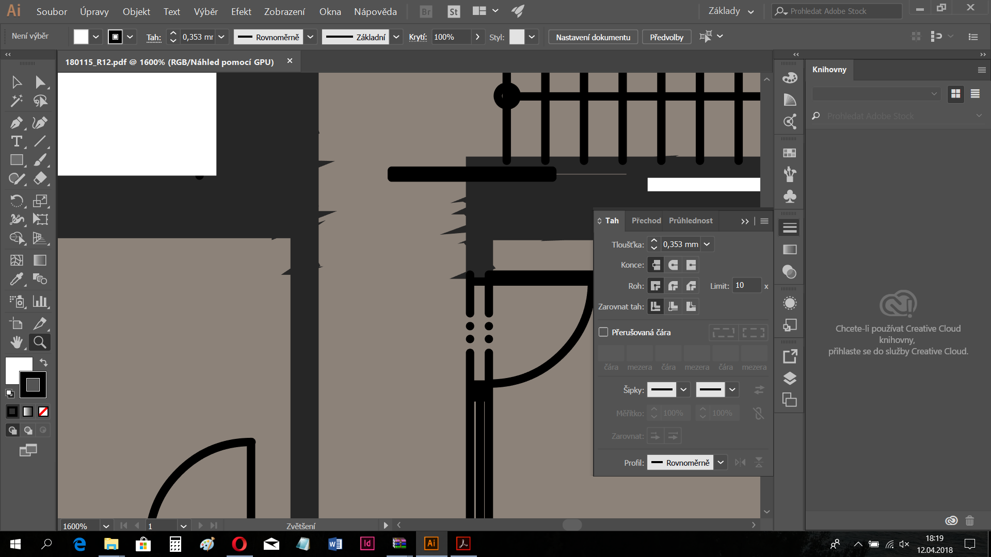
Task: Click the stroke color box in toolbar
Action: 33,385
